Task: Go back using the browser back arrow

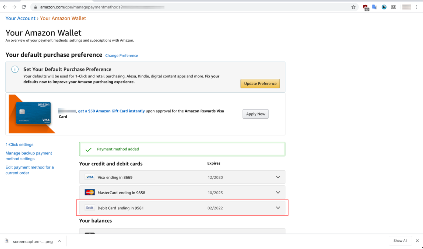Action: [x=5, y=7]
